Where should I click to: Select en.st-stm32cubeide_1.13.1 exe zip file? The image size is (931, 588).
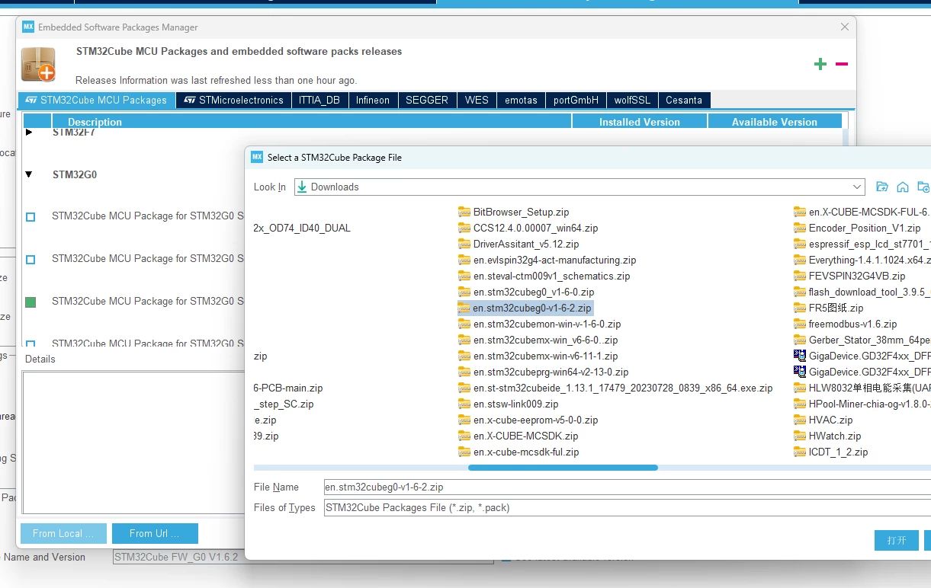pyautogui.click(x=615, y=388)
